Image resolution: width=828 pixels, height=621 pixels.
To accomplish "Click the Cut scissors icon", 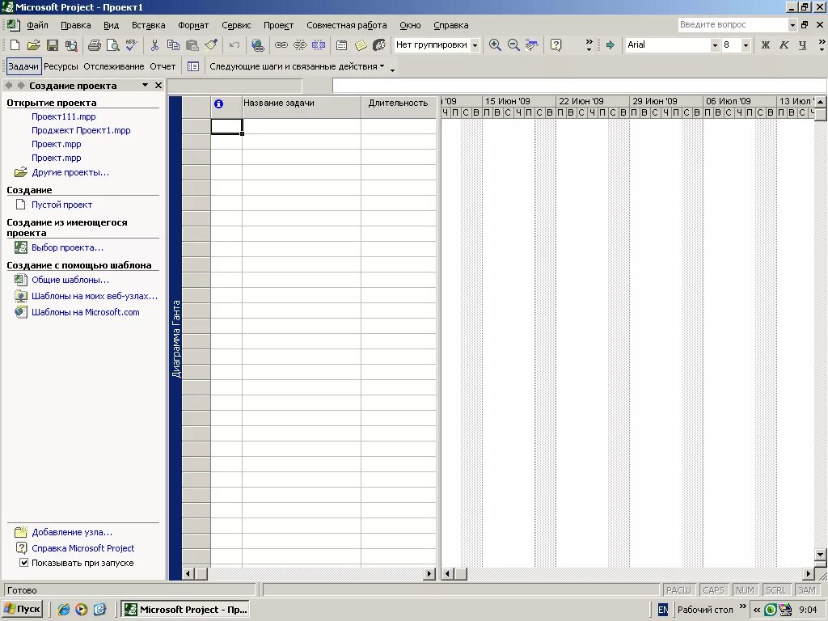I will (154, 45).
